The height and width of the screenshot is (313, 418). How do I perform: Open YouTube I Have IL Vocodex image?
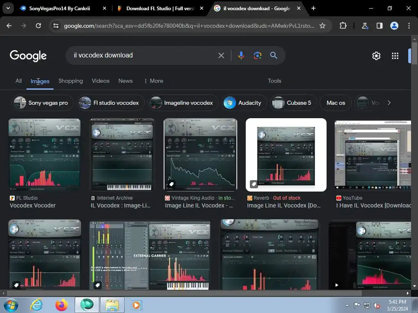[373, 154]
